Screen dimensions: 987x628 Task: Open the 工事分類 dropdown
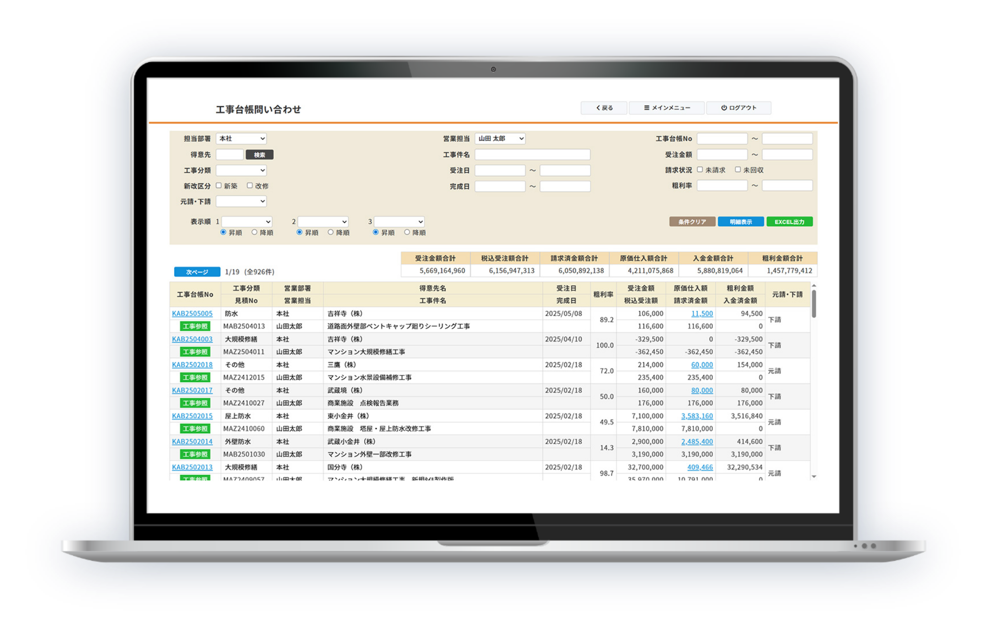pyautogui.click(x=241, y=170)
